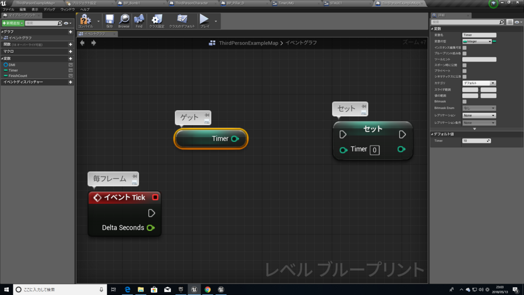Click the Set node Timer input pin
The image size is (524, 295).
click(343, 150)
